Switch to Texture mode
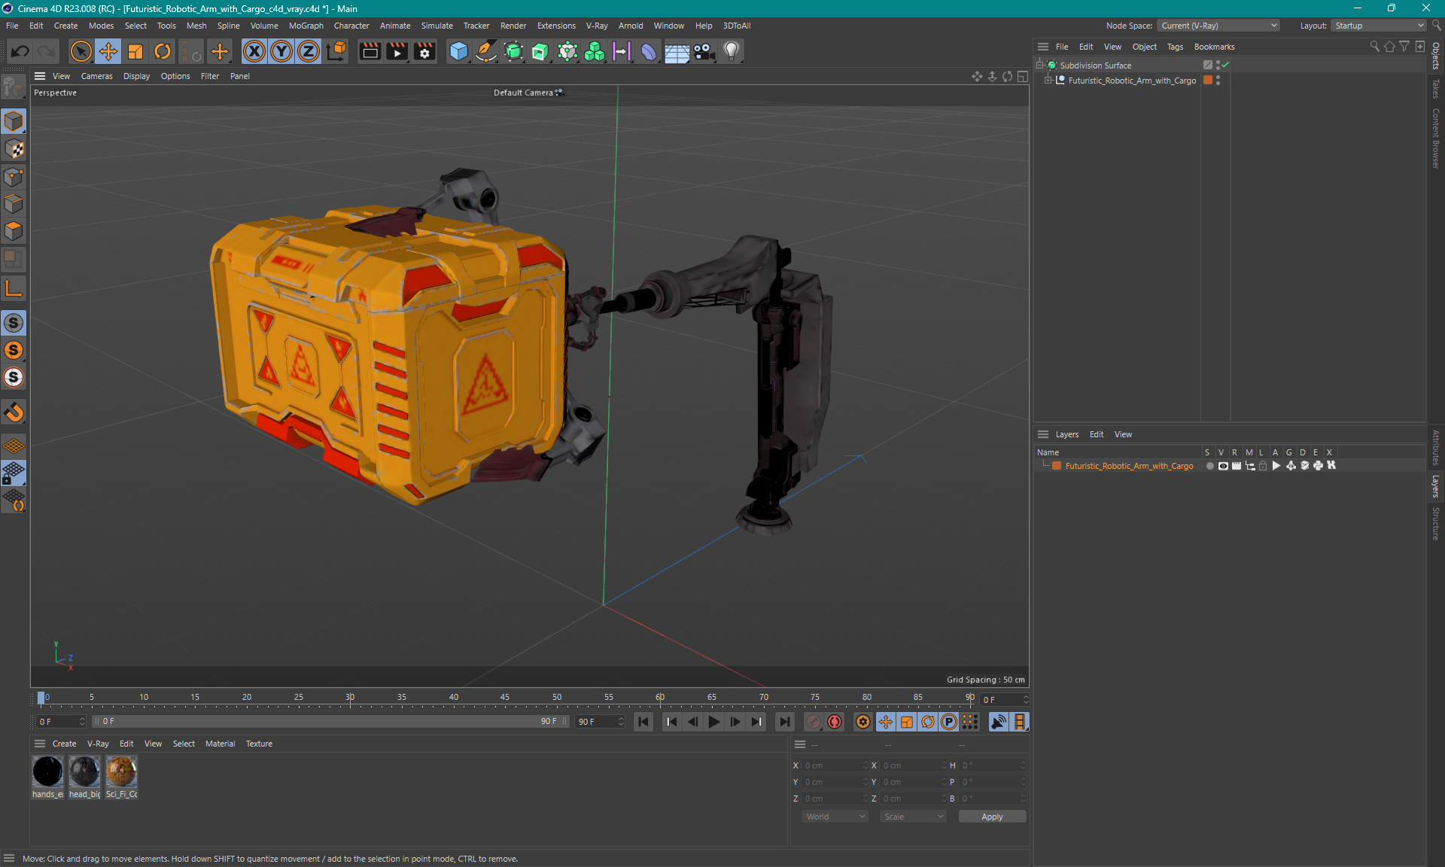The width and height of the screenshot is (1445, 867). 14,149
